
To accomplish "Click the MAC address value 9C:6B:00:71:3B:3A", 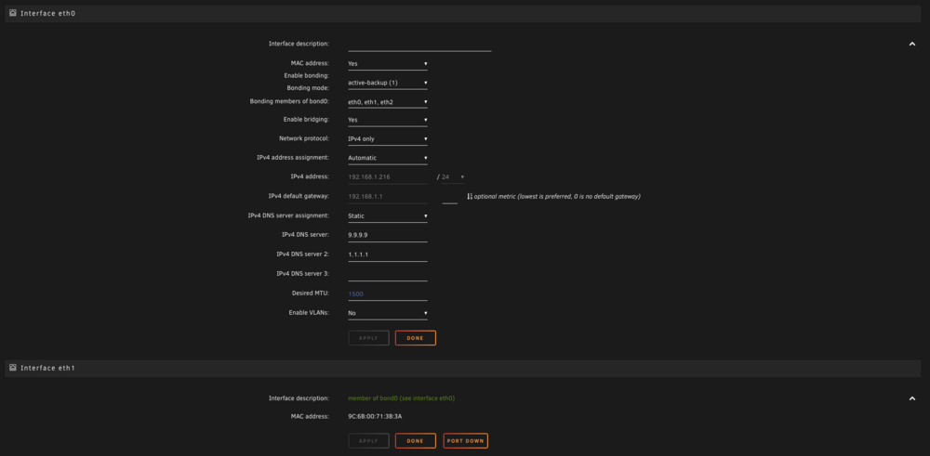I will click(375, 416).
